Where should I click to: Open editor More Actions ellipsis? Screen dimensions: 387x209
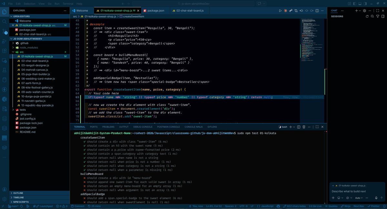coord(322,11)
